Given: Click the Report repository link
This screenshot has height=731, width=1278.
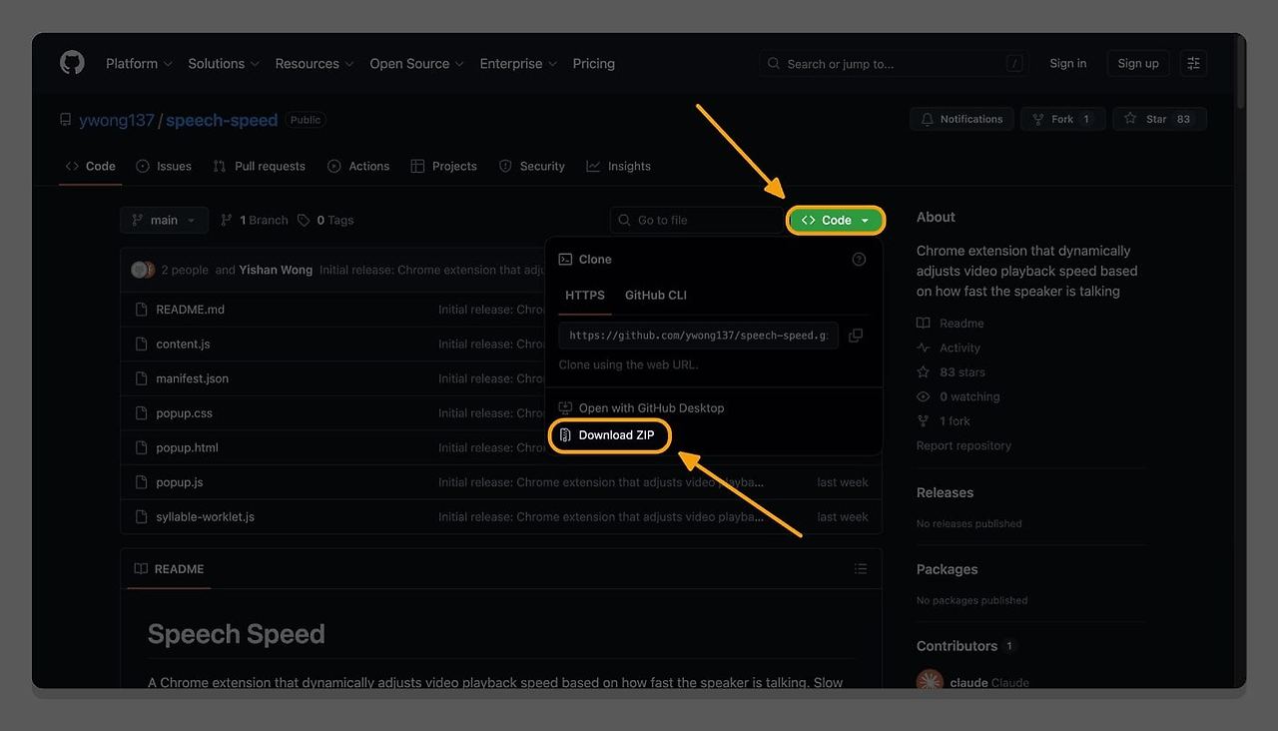Looking at the screenshot, I should point(963,445).
